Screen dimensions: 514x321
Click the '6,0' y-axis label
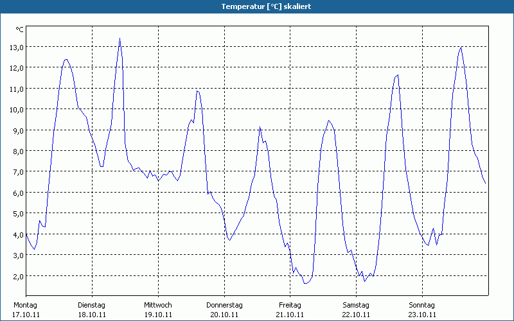coord(18,193)
